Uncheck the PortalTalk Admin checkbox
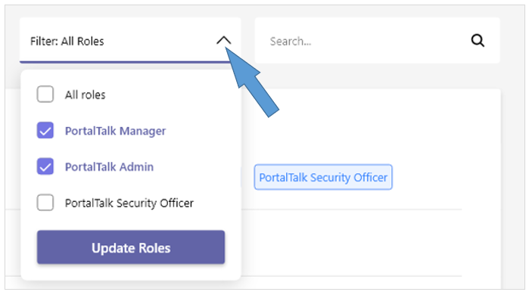This screenshot has height=295, width=529. tap(45, 166)
